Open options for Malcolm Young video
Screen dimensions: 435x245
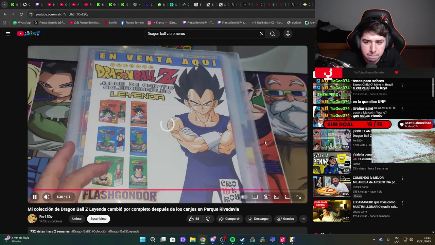coord(402,109)
